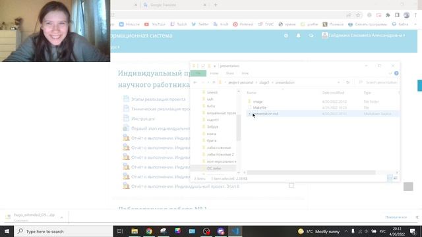Select Крита folder in navigation pane

[x=212, y=140]
